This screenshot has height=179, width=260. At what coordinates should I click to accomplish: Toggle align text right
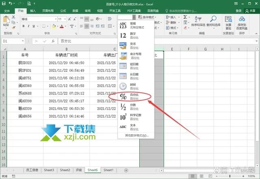pos(92,26)
